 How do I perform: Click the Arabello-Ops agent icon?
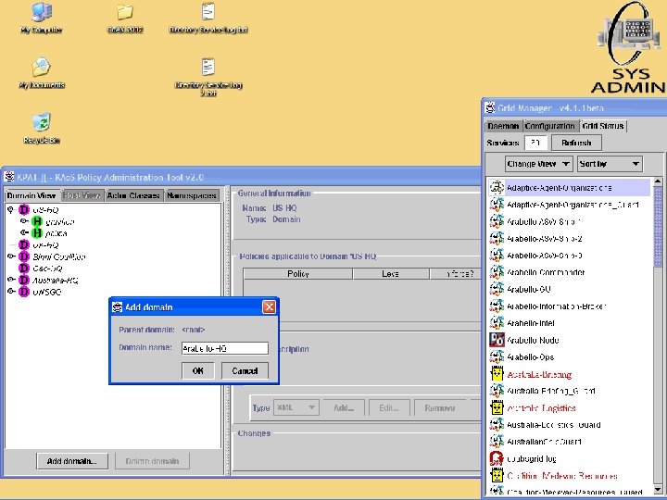pyautogui.click(x=497, y=357)
